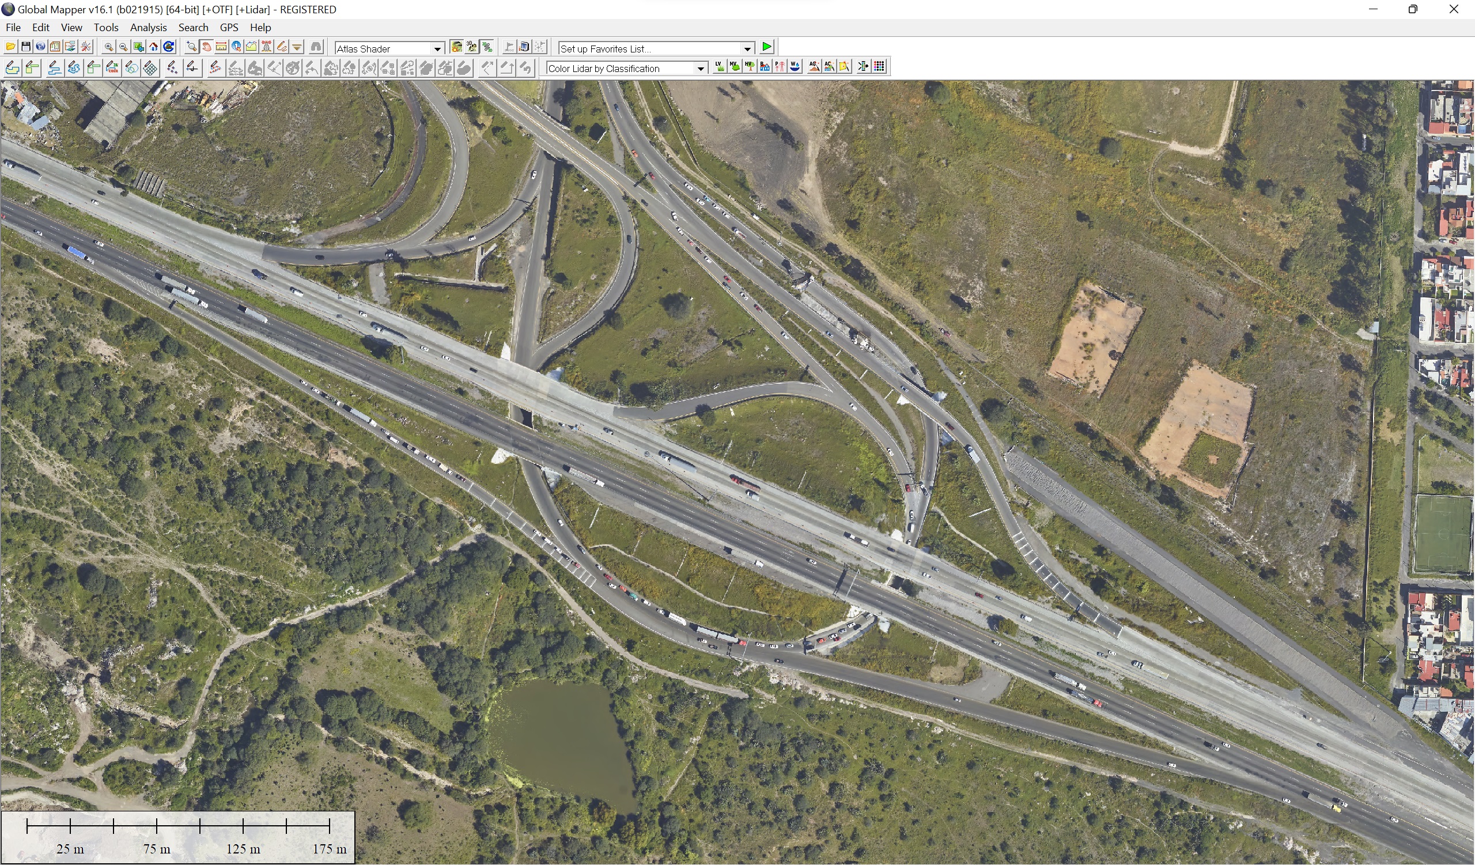Image resolution: width=1475 pixels, height=865 pixels.
Task: Toggle hill shading button near shader dropdown
Action: pyautogui.click(x=456, y=47)
